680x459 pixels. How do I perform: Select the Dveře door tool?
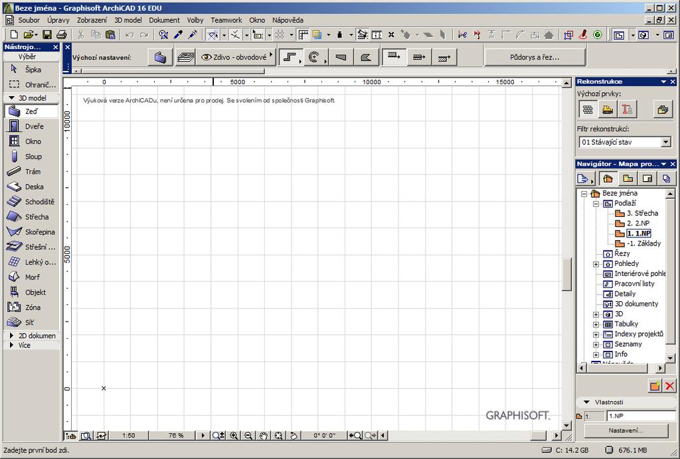pyautogui.click(x=31, y=127)
